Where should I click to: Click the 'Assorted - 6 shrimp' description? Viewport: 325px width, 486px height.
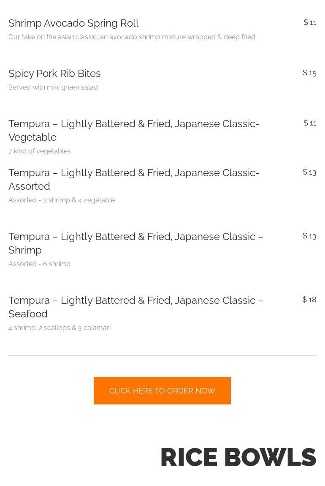click(x=39, y=264)
